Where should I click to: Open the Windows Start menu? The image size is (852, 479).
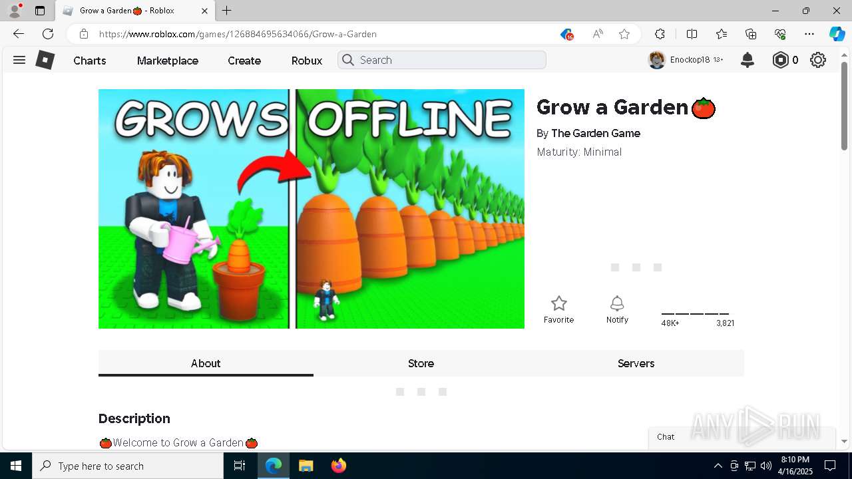[16, 466]
